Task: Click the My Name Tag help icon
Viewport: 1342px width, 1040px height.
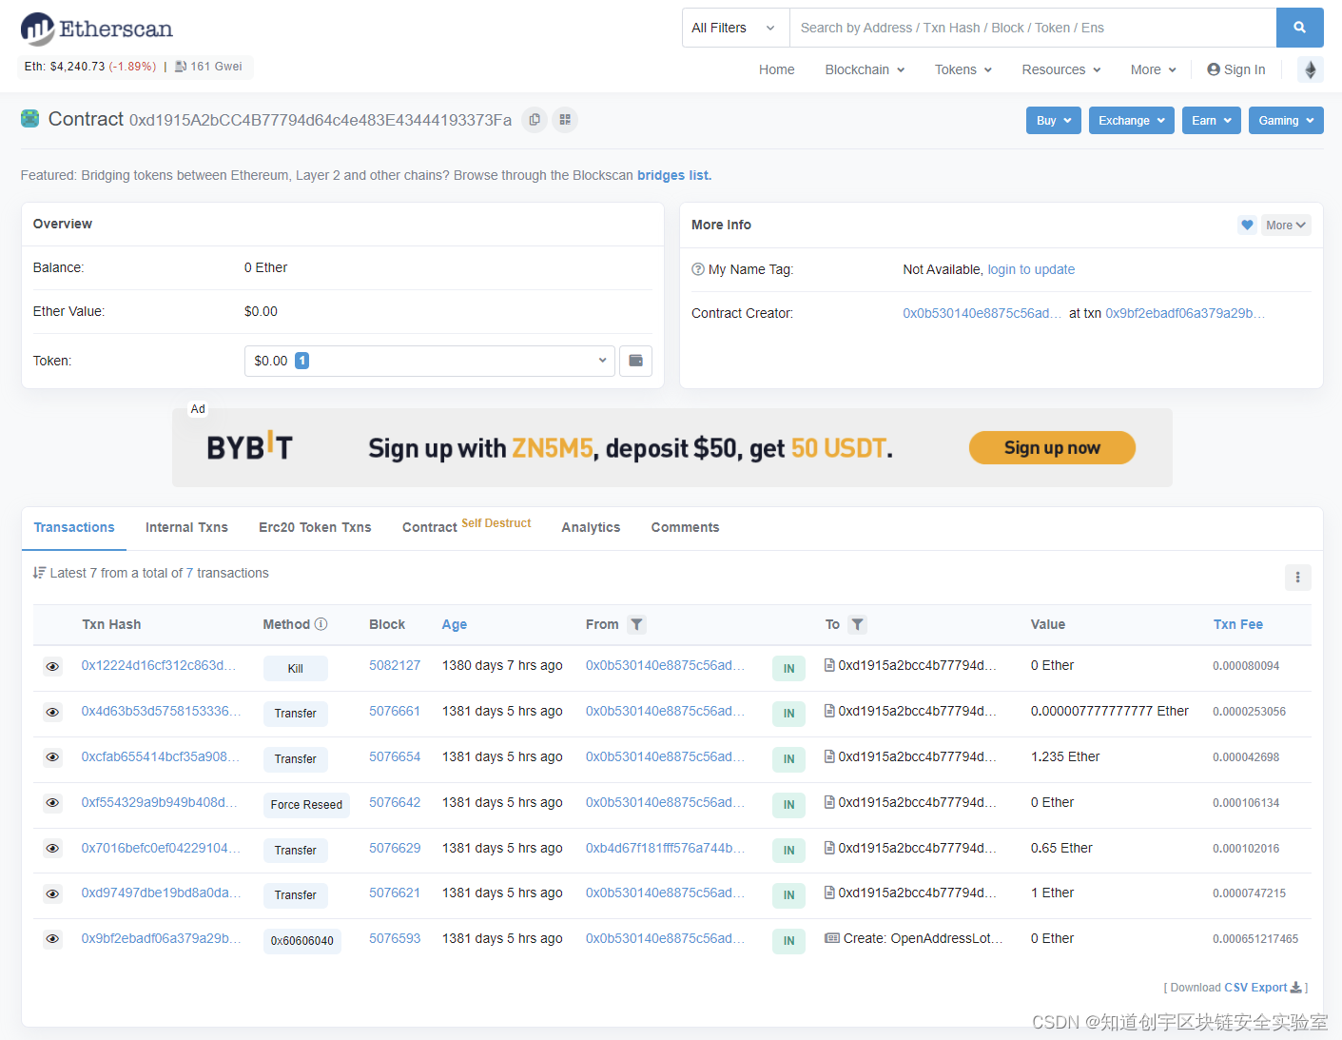Action: pos(698,269)
